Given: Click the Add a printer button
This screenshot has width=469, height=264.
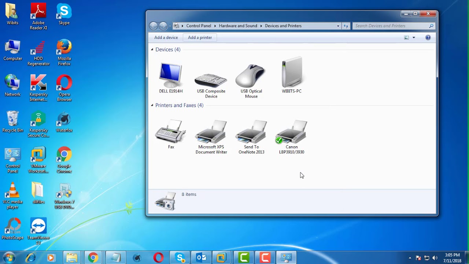Looking at the screenshot, I should click(200, 37).
